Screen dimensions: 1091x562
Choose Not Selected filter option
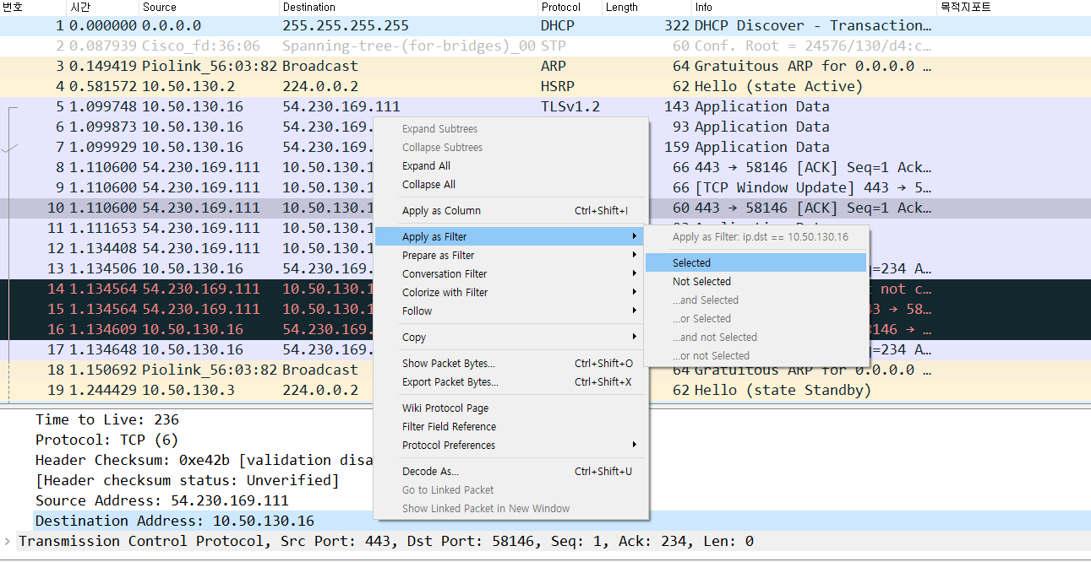coord(756,282)
